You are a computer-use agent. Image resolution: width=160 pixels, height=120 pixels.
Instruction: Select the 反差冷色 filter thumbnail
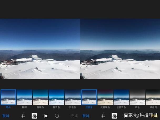121,97
